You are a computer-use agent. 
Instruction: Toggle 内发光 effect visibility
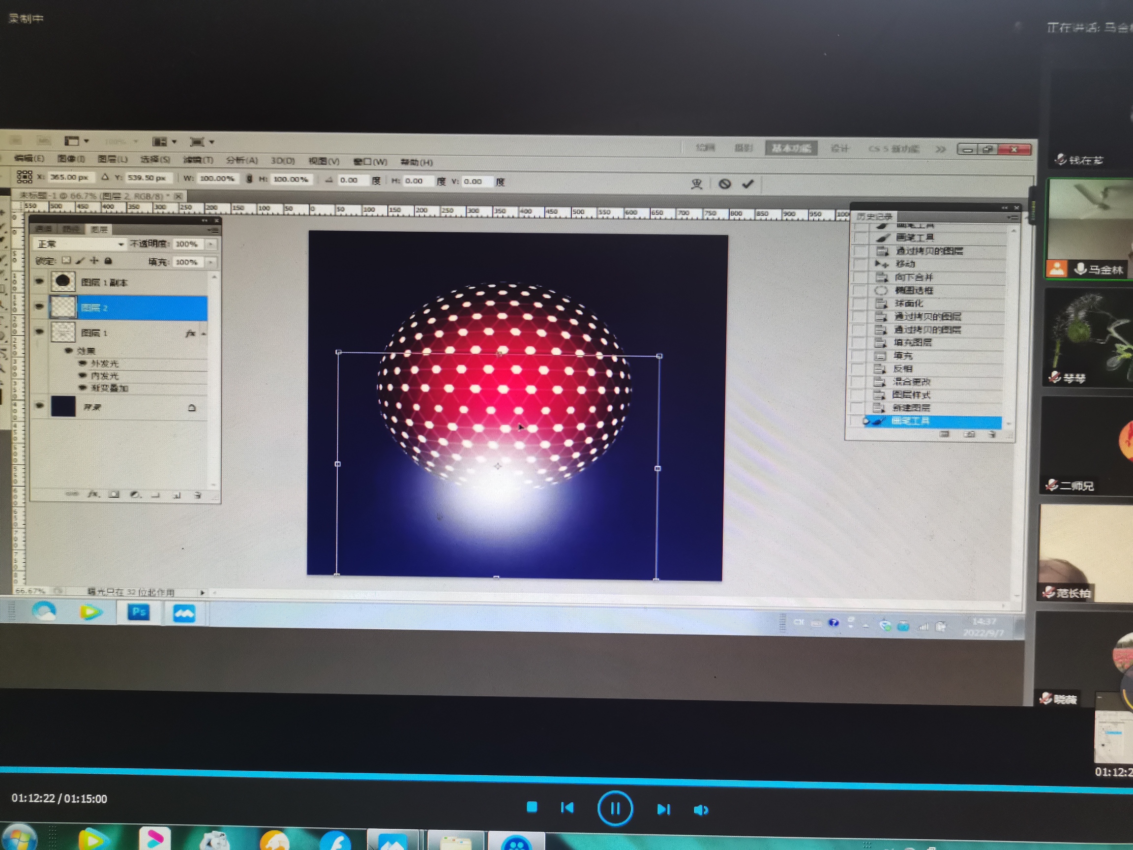pyautogui.click(x=83, y=375)
